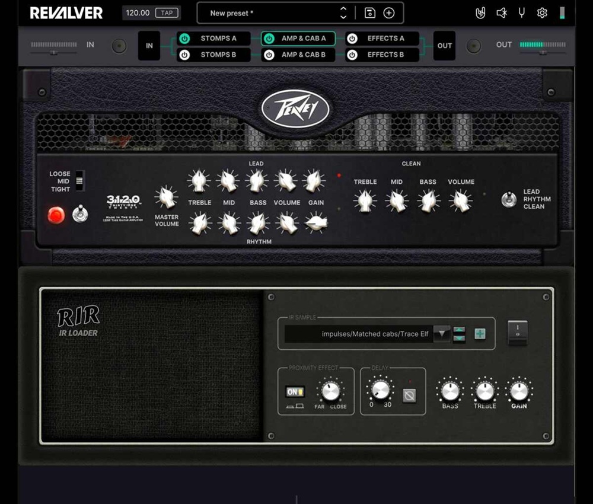The height and width of the screenshot is (504, 593).
Task: Add a new preset with the plus icon
Action: tap(388, 12)
